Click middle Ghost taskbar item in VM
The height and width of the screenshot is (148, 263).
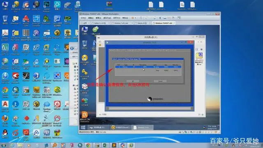click(120, 127)
